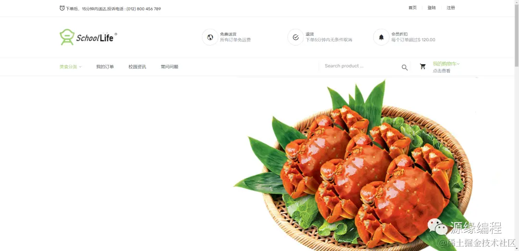
Task: Click the alarm clock icon in top bar
Action: point(62,8)
